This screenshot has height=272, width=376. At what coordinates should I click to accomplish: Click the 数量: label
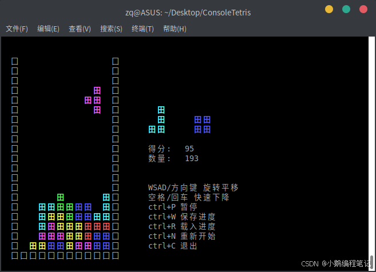(159, 158)
